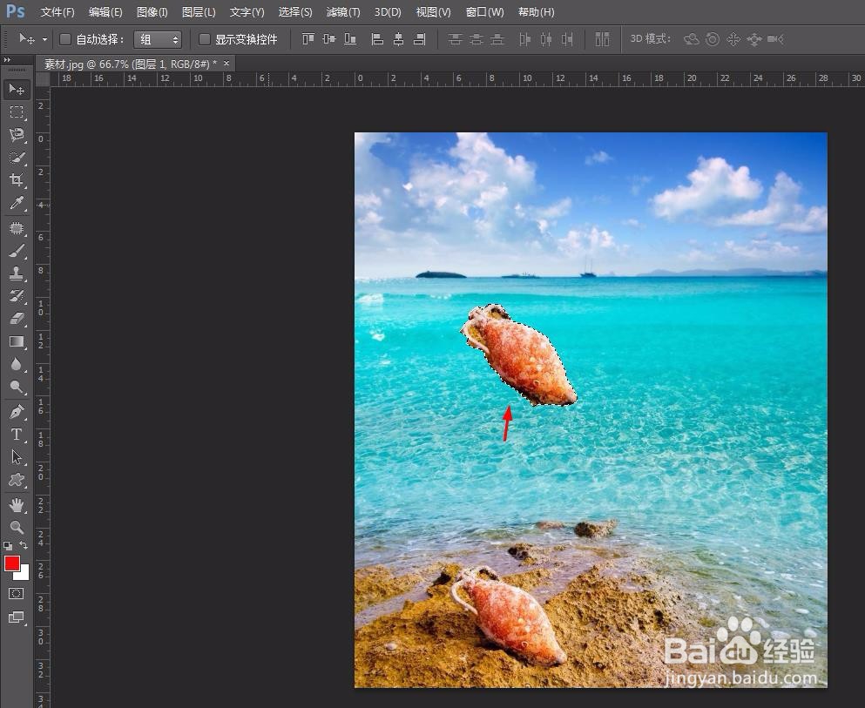The width and height of the screenshot is (865, 708).
Task: Open the 滤镜(T) menu
Action: tap(343, 11)
